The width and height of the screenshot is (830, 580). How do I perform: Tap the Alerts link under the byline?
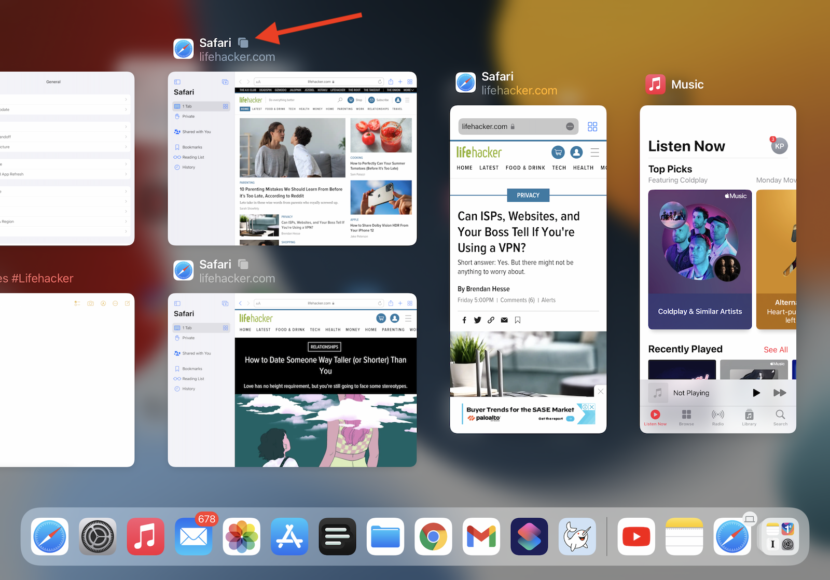click(x=548, y=300)
